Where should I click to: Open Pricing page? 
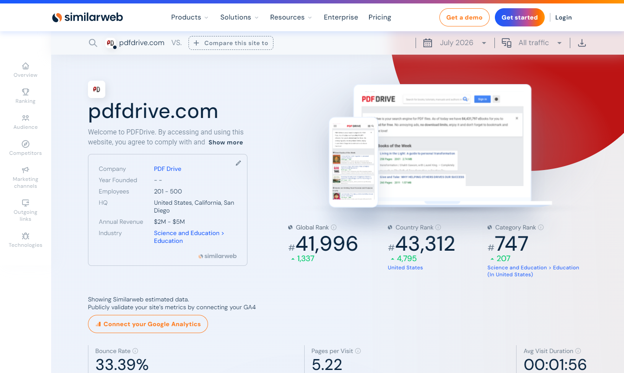[x=380, y=17]
